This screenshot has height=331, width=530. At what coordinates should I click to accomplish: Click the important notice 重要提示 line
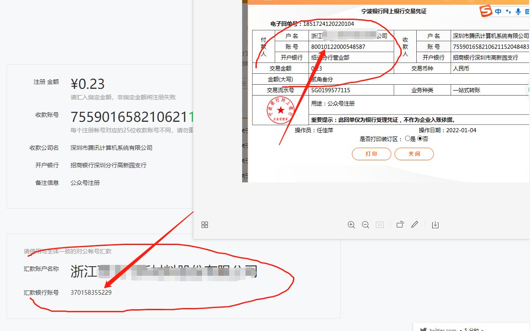point(383,120)
